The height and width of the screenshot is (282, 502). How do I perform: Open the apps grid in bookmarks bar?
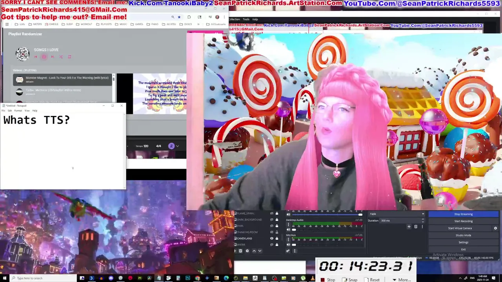(x=7, y=24)
